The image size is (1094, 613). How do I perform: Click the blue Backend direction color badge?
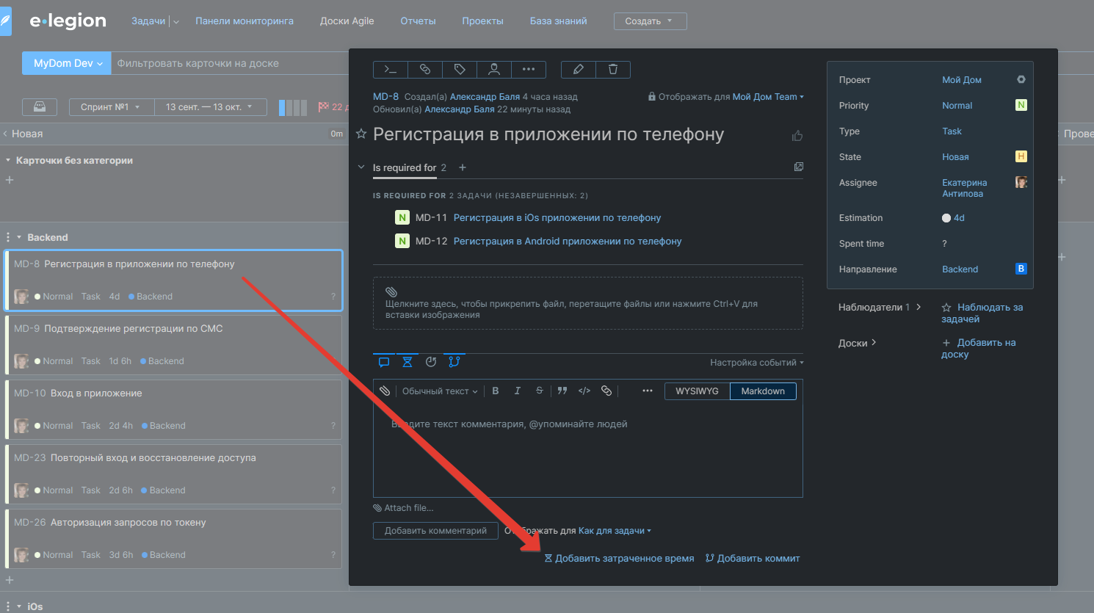(x=1021, y=269)
